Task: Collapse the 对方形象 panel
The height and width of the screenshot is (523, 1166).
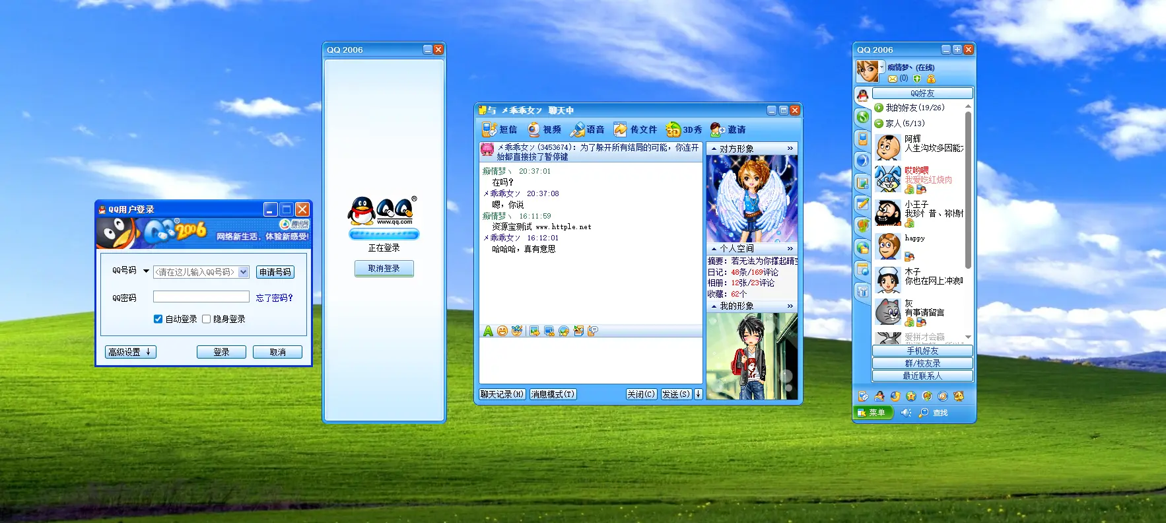Action: coord(714,149)
